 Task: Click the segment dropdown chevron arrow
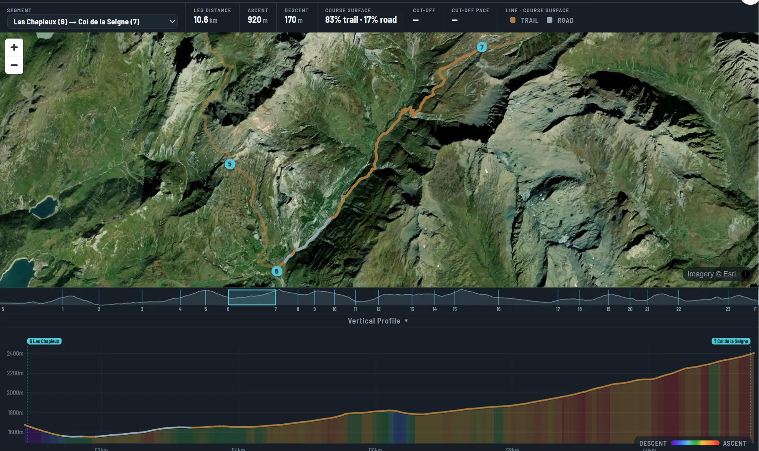(172, 22)
